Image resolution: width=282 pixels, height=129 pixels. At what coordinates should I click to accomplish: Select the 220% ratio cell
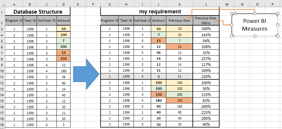[x=206, y=76]
